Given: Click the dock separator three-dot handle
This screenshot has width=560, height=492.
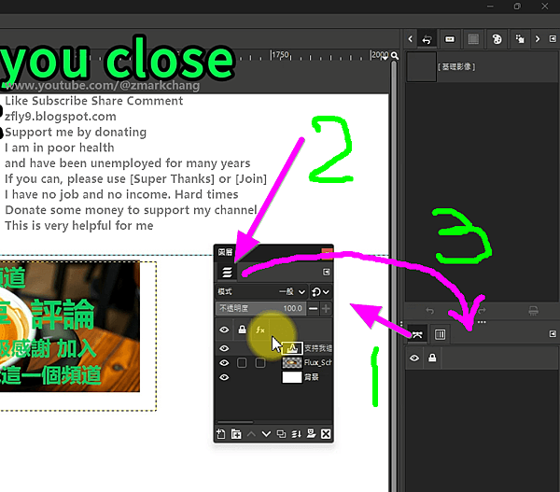Looking at the screenshot, I should [482, 322].
